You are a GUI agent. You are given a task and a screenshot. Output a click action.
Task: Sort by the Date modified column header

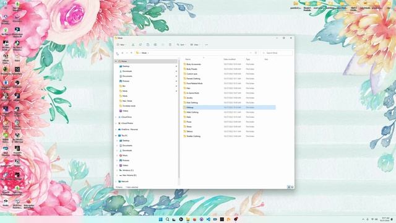coord(230,59)
